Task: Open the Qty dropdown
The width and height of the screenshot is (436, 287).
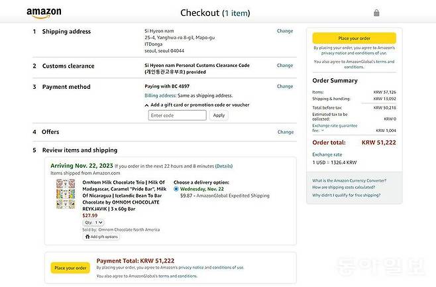Action: [x=93, y=223]
